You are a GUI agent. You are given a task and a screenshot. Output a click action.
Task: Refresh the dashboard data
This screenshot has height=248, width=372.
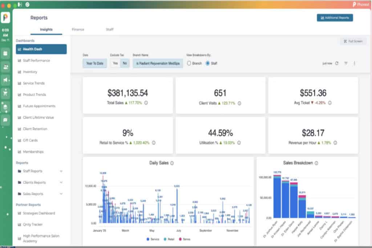[337, 63]
